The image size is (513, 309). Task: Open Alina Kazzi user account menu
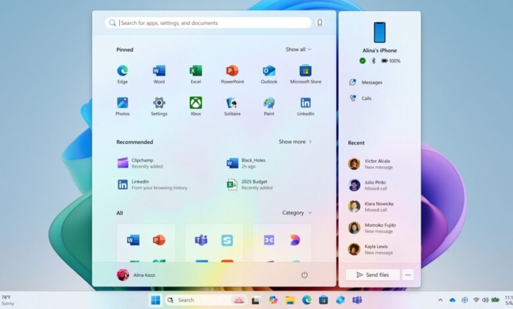[x=136, y=275]
